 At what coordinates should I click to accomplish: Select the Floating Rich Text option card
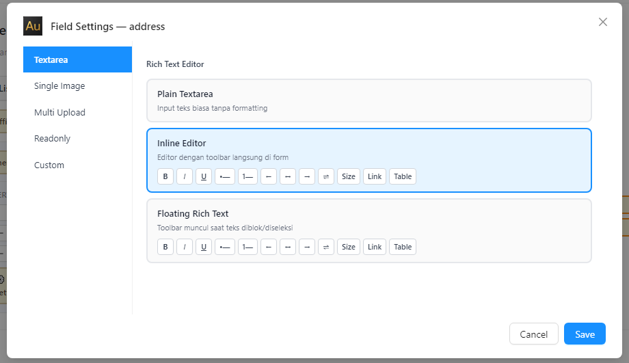[x=369, y=230]
